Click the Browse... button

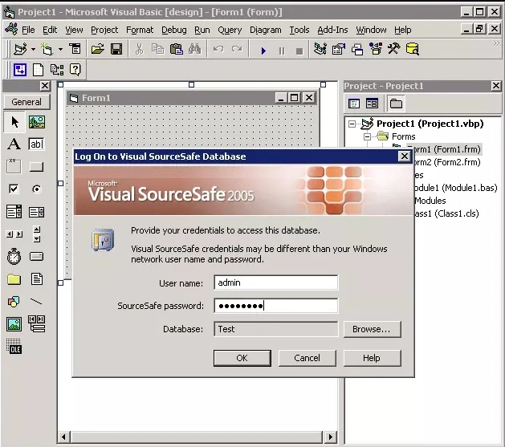[x=372, y=329]
